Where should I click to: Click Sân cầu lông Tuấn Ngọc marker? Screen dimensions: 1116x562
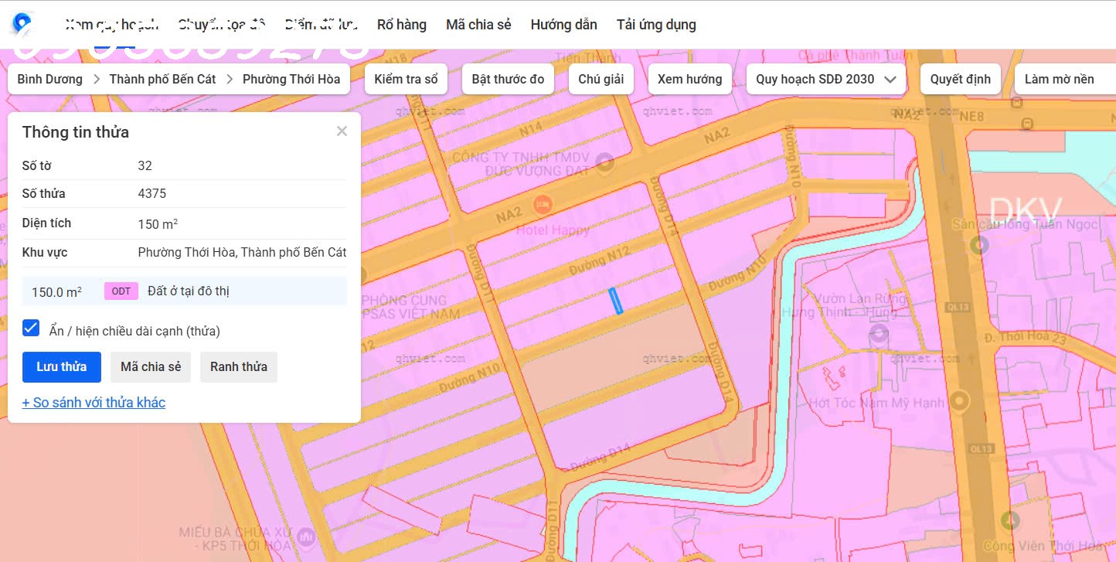tap(980, 246)
